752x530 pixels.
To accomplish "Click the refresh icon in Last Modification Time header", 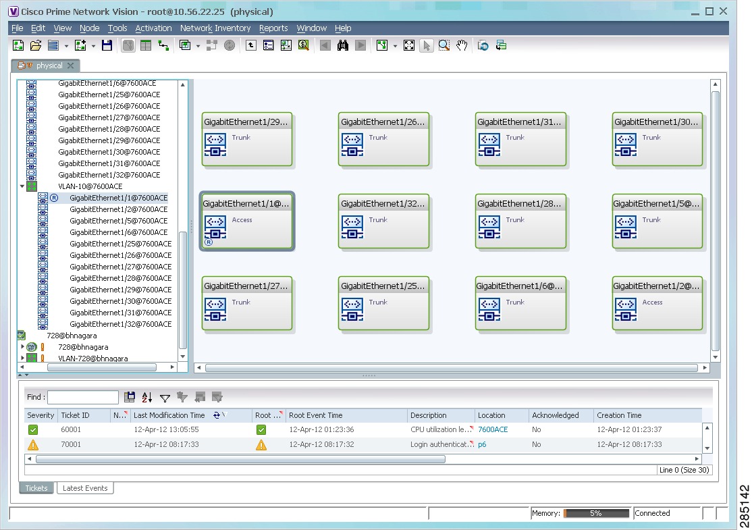I will (217, 415).
